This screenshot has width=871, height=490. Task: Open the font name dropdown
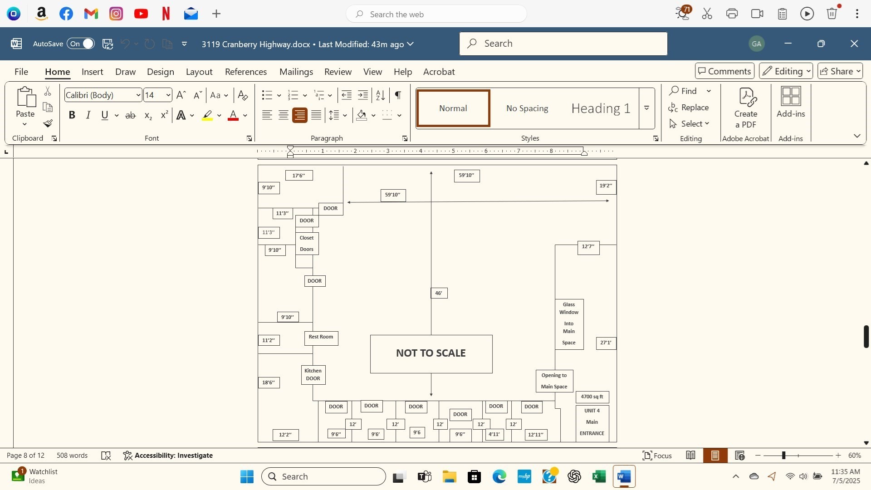(x=138, y=95)
